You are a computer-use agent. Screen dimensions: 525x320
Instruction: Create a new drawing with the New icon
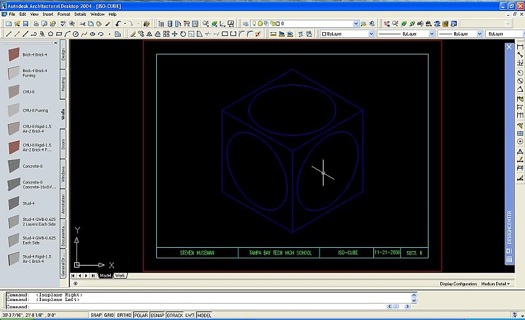point(9,24)
